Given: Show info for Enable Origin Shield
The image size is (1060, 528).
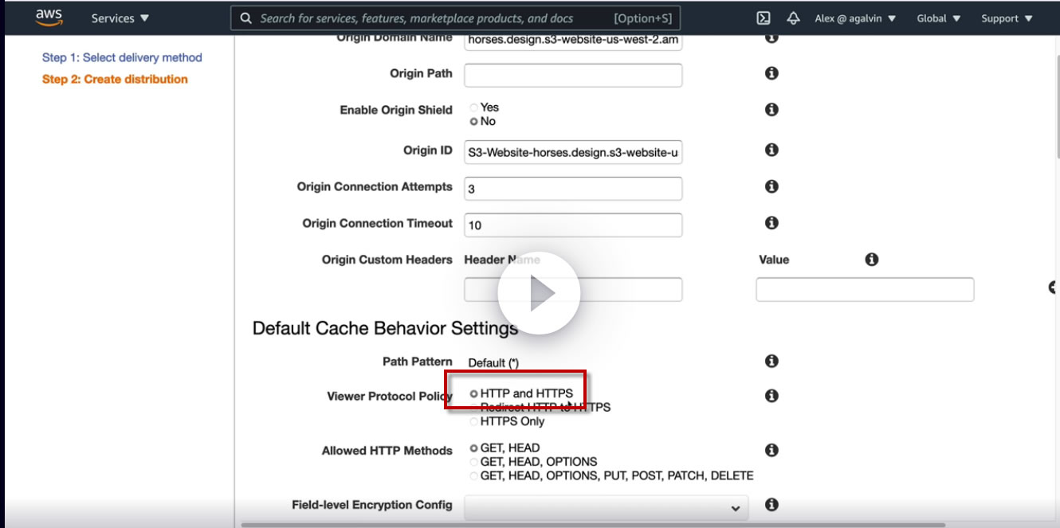Looking at the screenshot, I should point(771,110).
